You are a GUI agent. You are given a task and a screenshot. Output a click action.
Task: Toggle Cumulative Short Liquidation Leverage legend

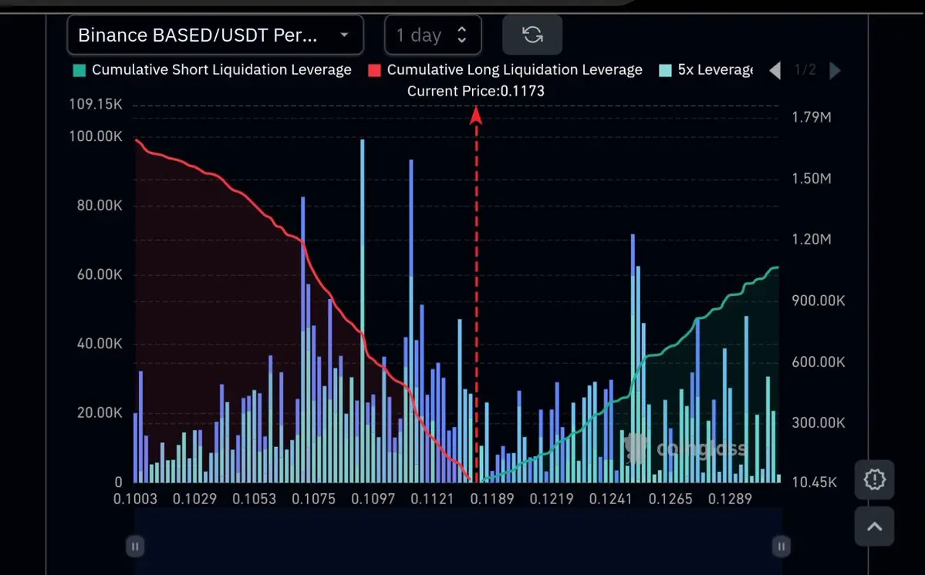[212, 70]
